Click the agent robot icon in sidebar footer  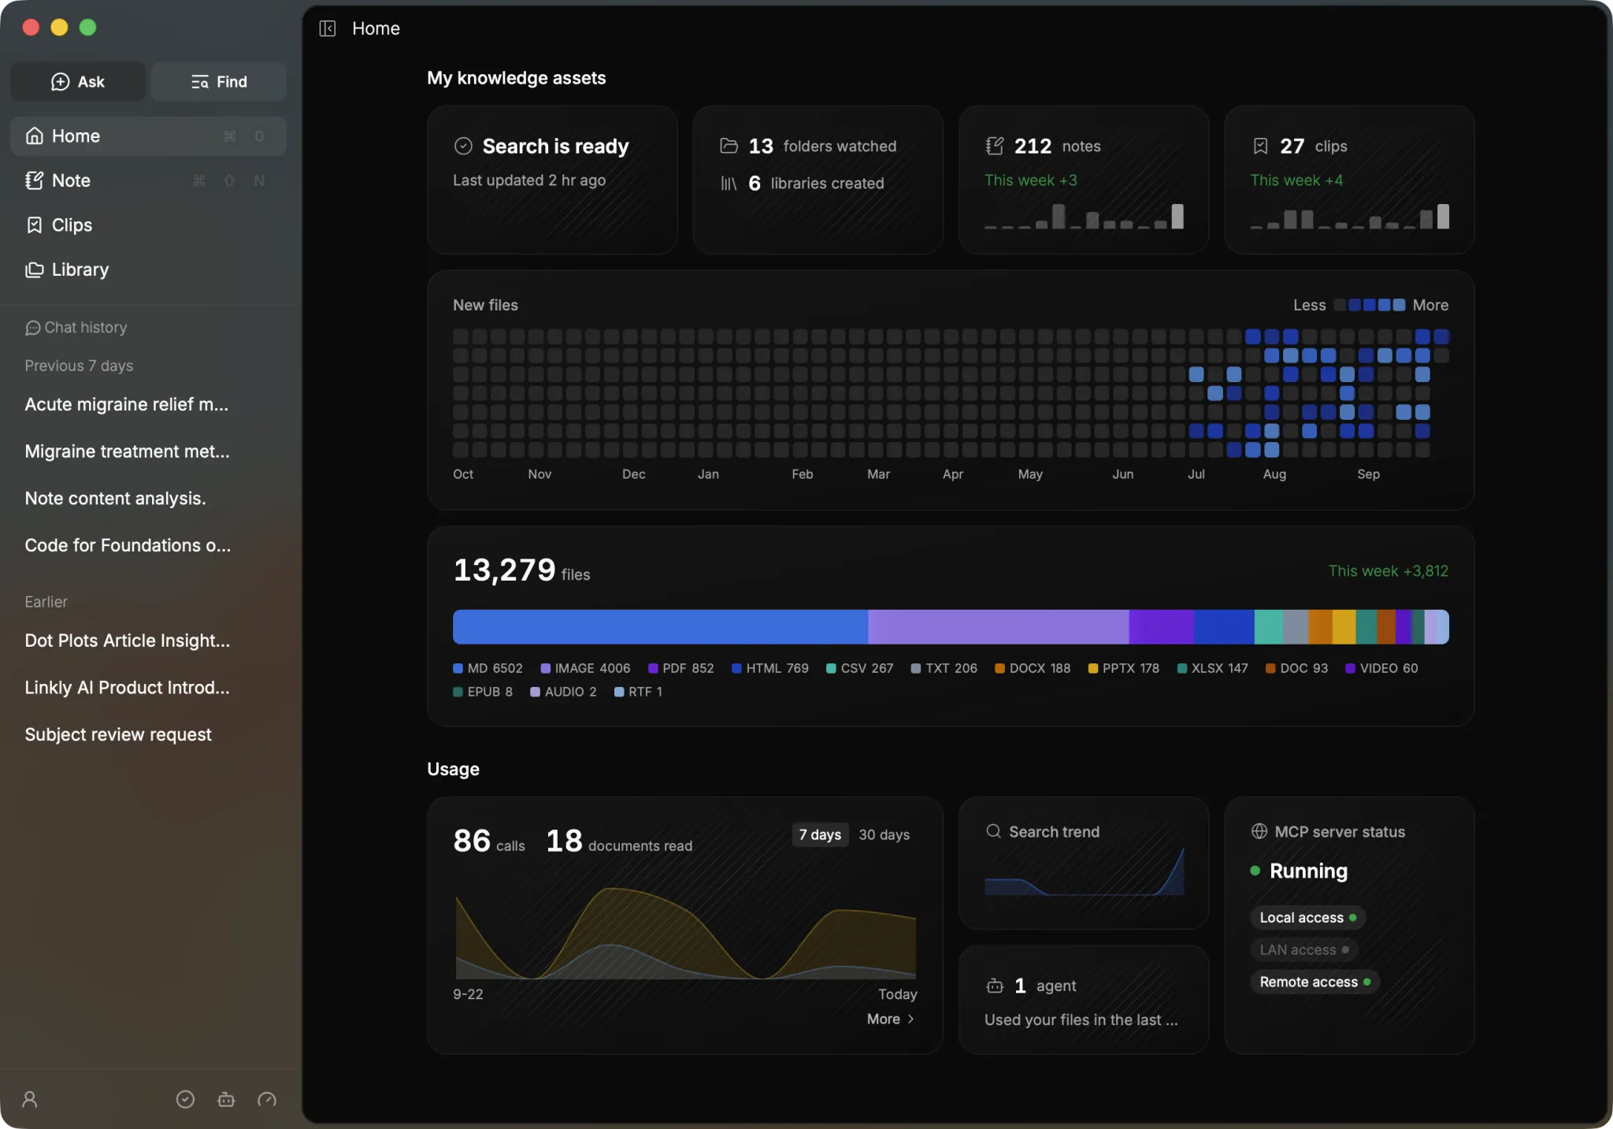226,1099
